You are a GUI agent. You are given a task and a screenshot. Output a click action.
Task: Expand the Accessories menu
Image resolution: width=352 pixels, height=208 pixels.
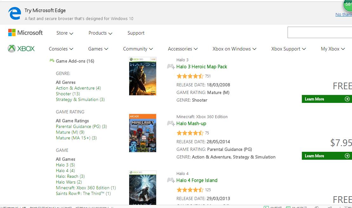pyautogui.click(x=183, y=49)
